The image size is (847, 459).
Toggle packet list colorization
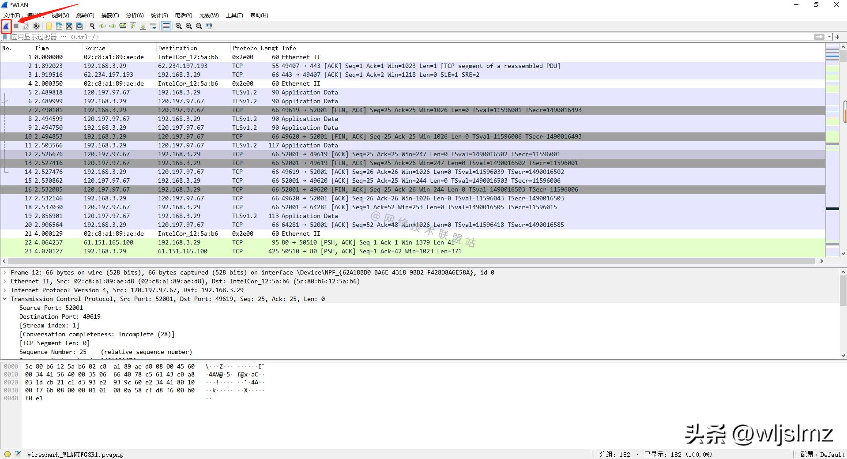click(x=166, y=26)
